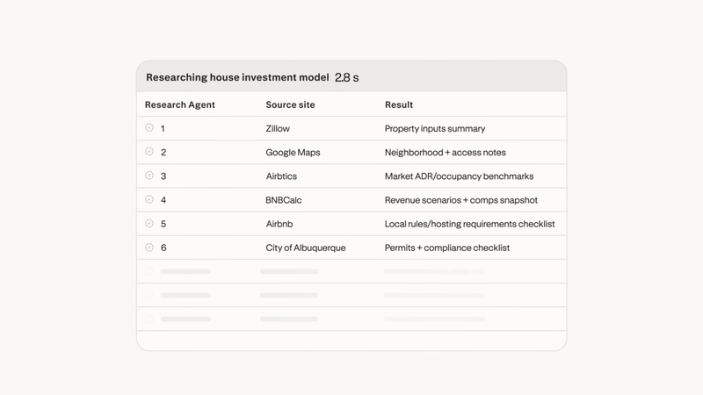Click the Researching house investment model title
Image resolution: width=703 pixels, height=395 pixels.
pos(237,77)
